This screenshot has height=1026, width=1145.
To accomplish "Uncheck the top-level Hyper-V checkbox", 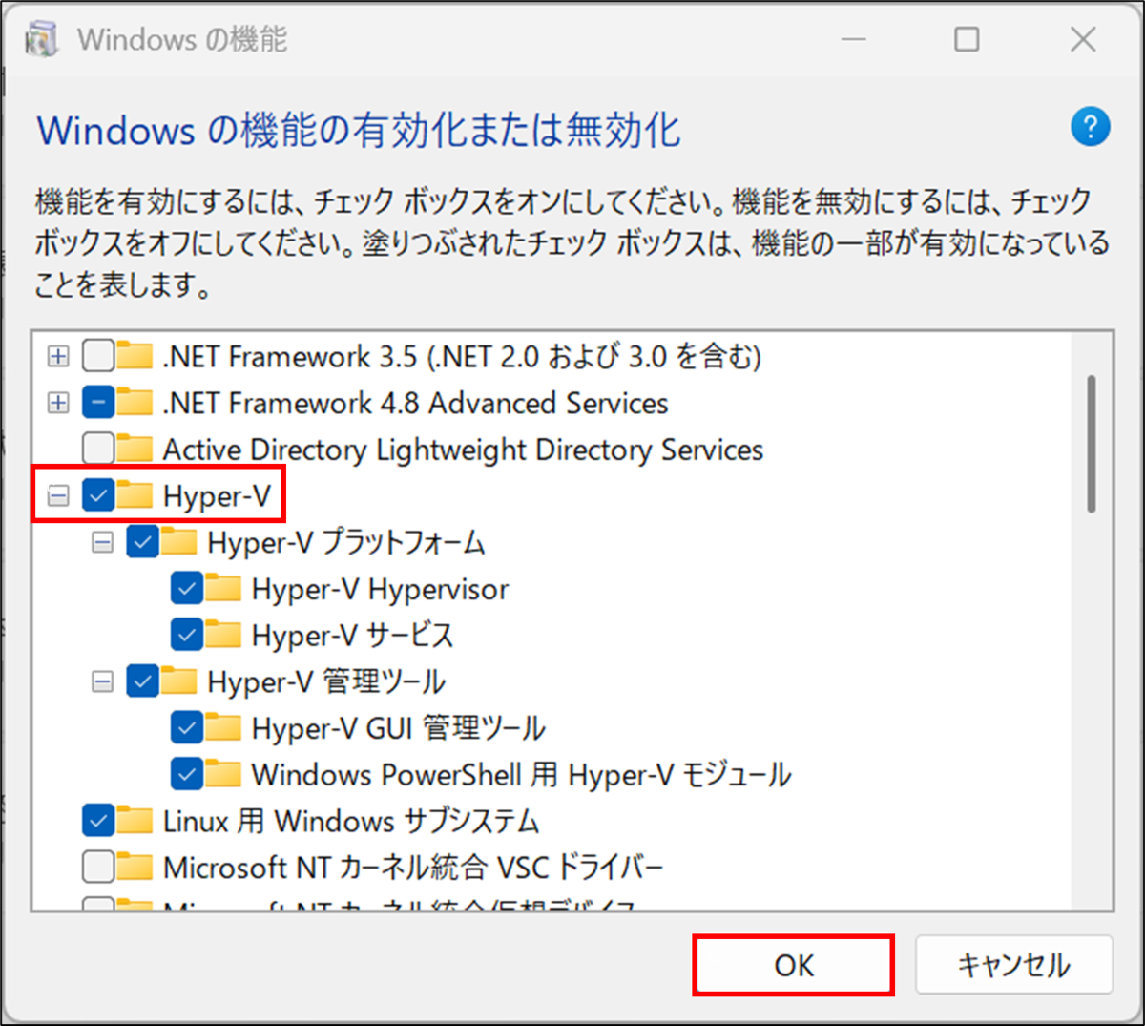I will pyautogui.click(x=98, y=495).
